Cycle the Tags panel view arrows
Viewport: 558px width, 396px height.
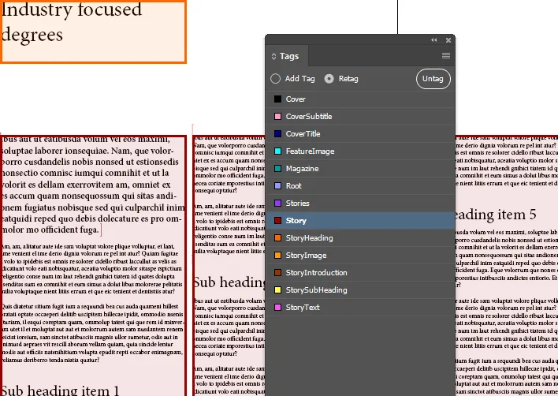[x=273, y=56]
